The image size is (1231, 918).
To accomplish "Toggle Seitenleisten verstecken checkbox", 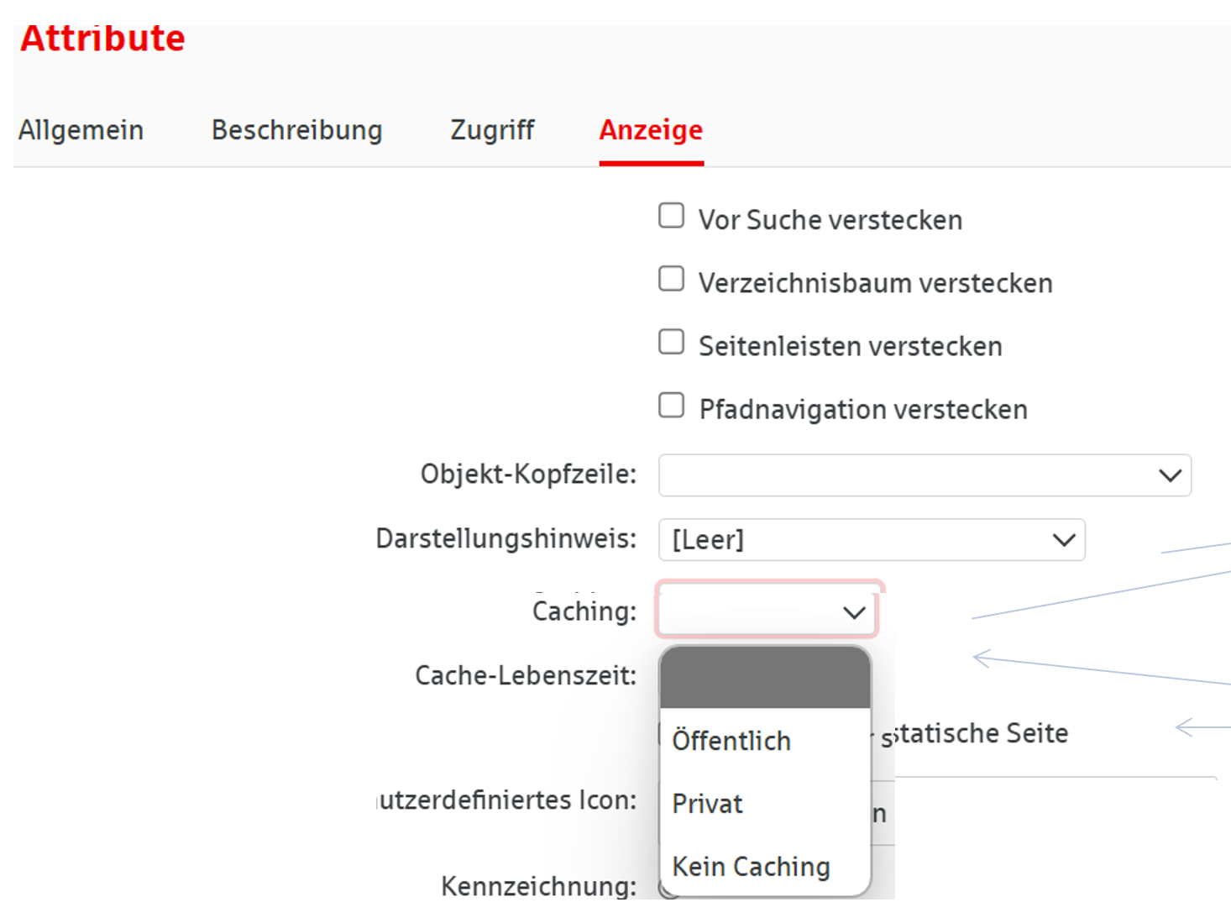I will click(671, 342).
